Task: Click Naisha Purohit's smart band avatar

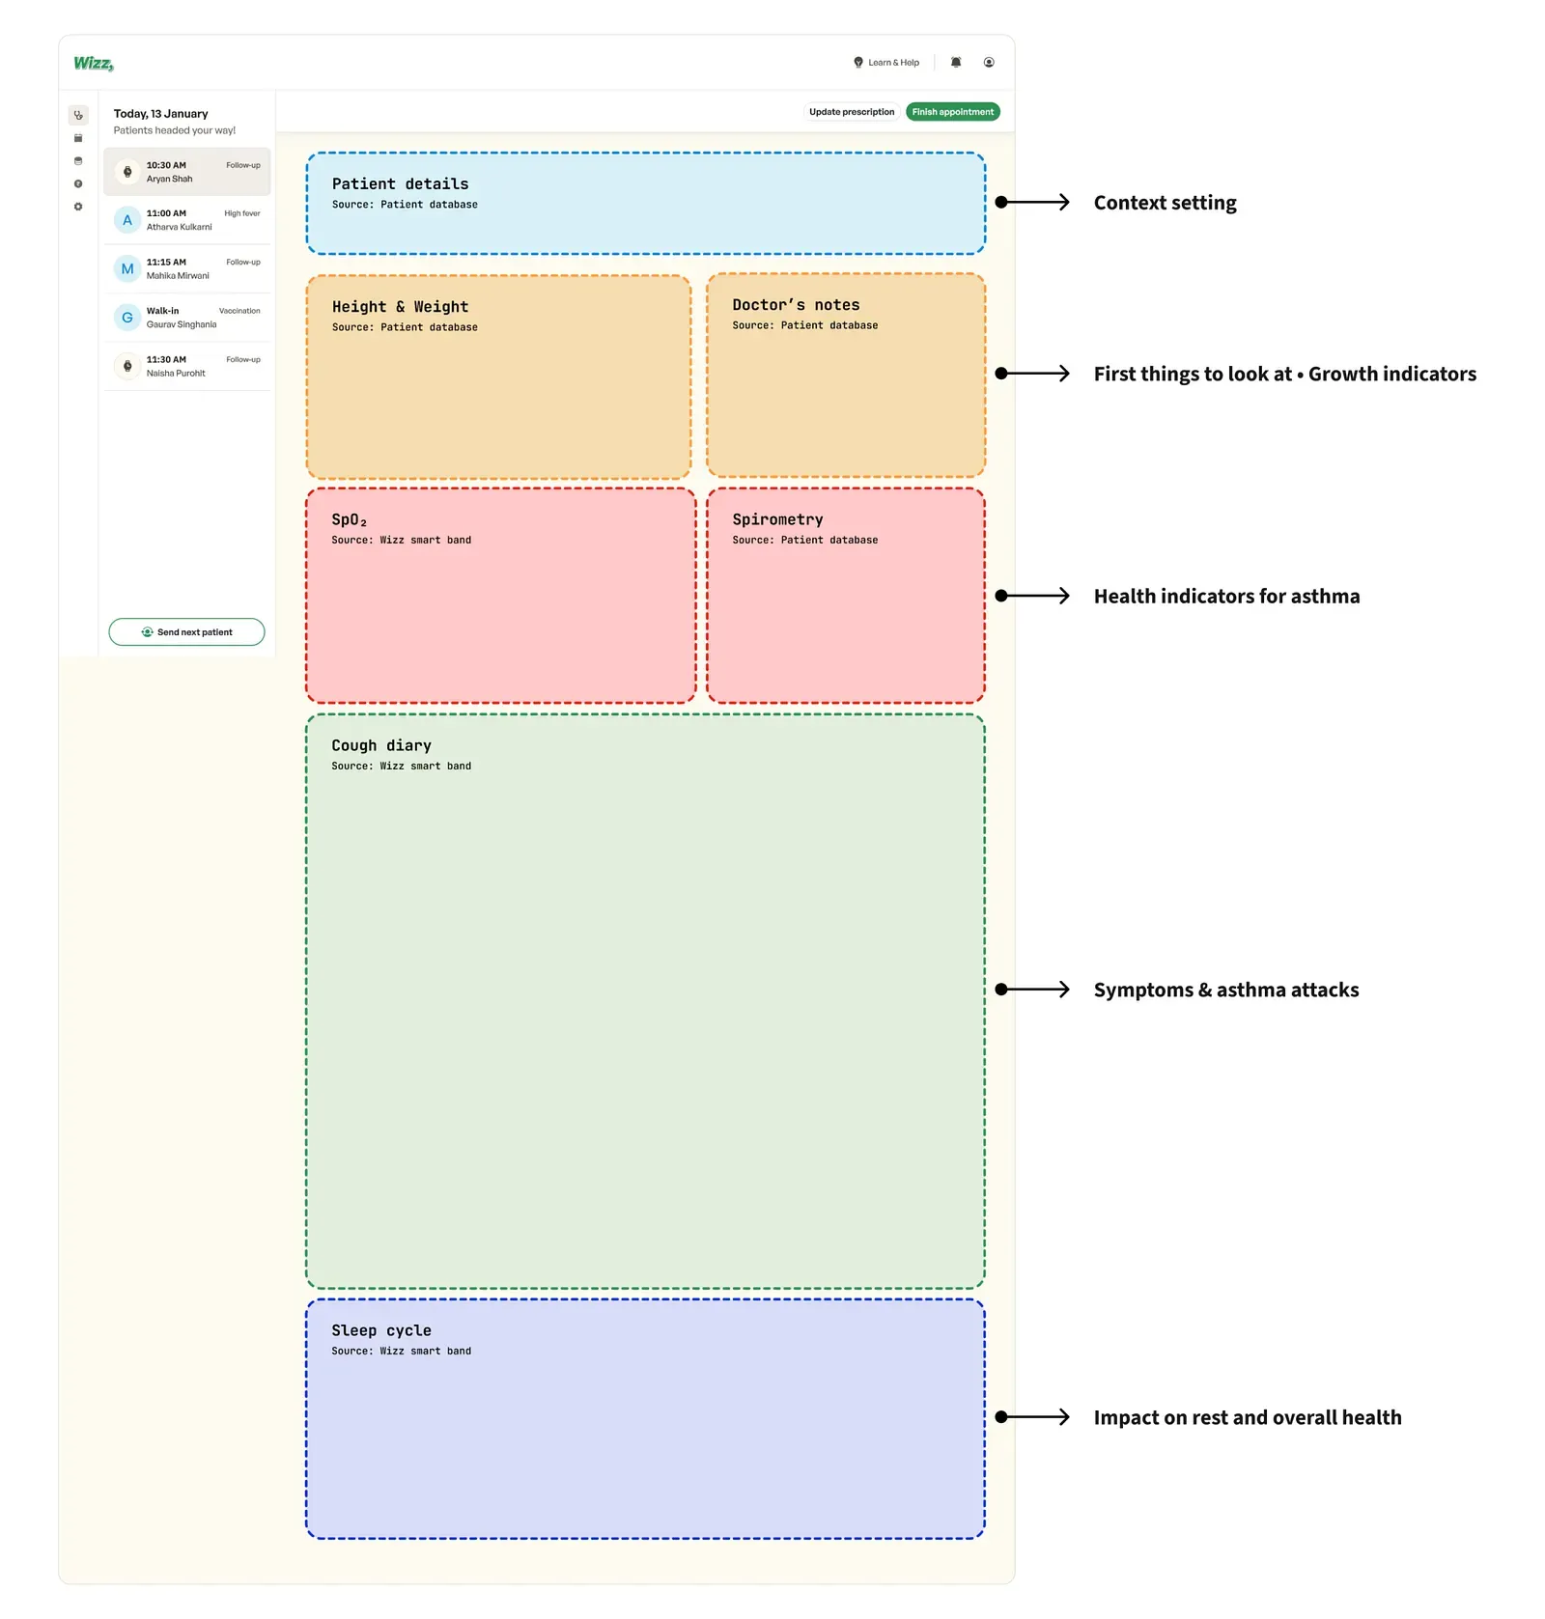Action: pyautogui.click(x=127, y=366)
